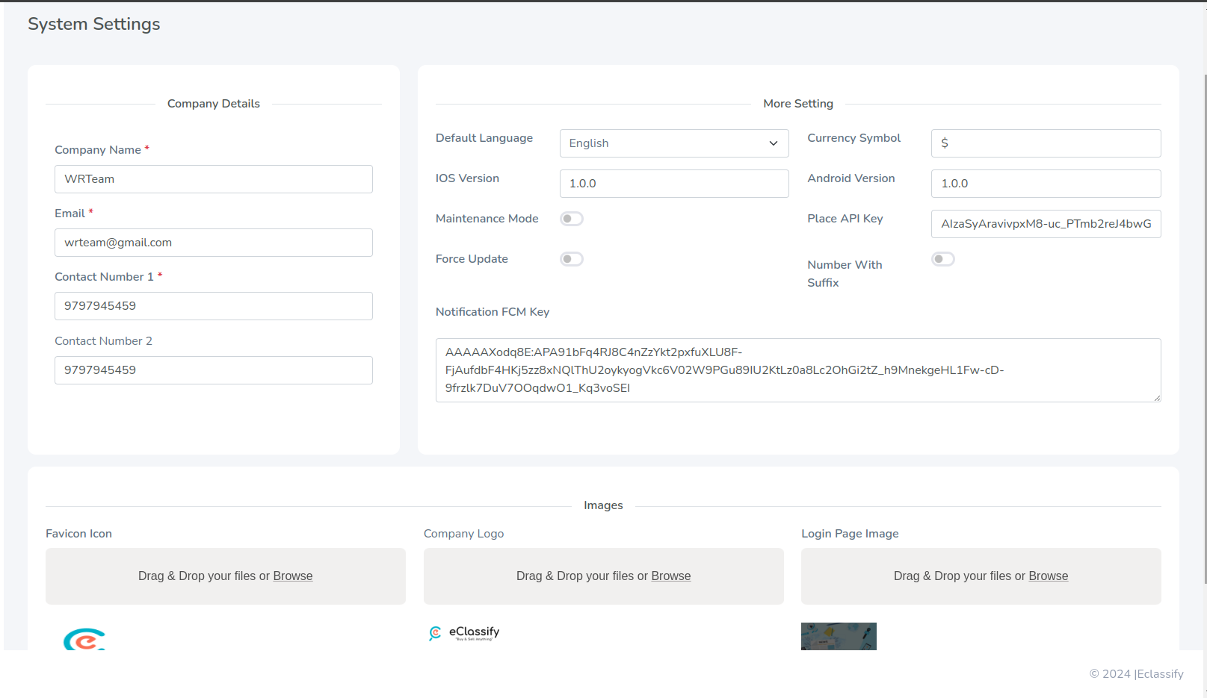1207x698 pixels.
Task: Focus the Contact Number 2 field
Action: (213, 370)
